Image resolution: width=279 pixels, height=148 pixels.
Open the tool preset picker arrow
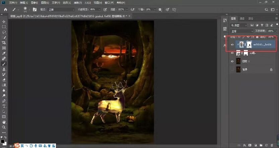(18, 10)
